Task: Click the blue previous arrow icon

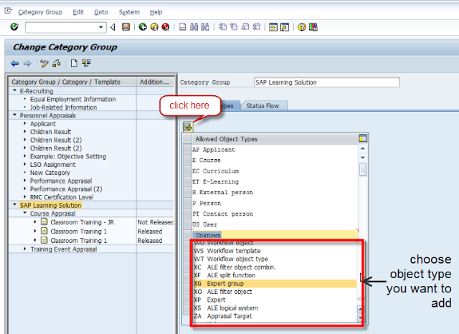Action: coord(14,63)
